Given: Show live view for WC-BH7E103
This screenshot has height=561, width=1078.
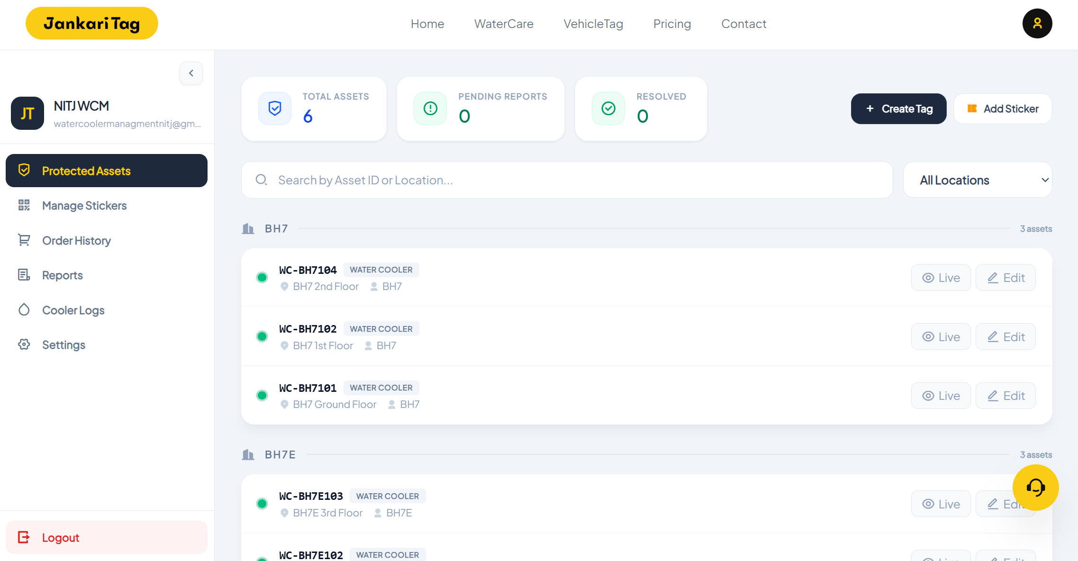Looking at the screenshot, I should tap(941, 504).
